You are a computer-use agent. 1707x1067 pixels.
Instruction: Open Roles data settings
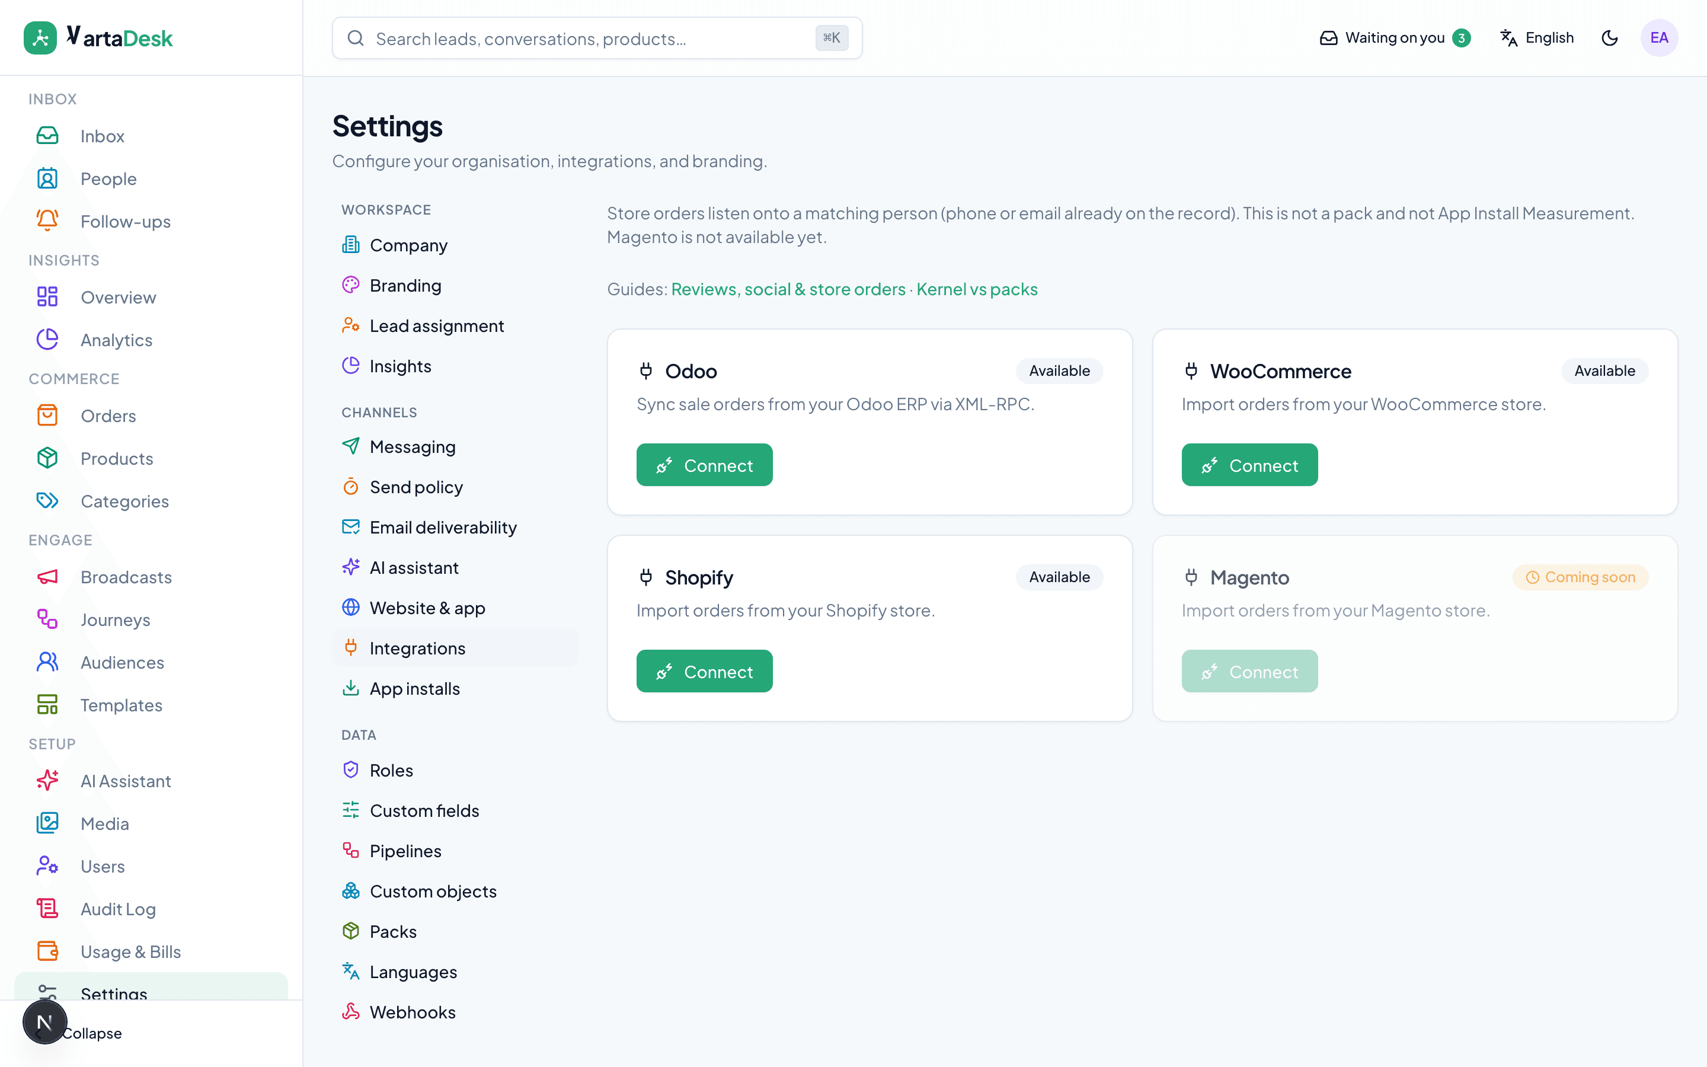click(455, 770)
